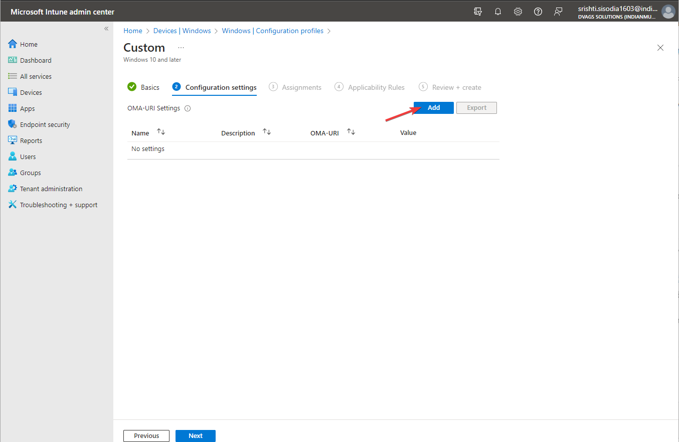Open Reports from the sidebar icon
This screenshot has height=442, width=679.
12,140
